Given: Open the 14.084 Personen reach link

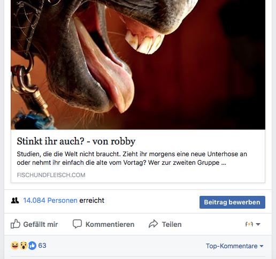Looking at the screenshot, I should pyautogui.click(x=50, y=201).
